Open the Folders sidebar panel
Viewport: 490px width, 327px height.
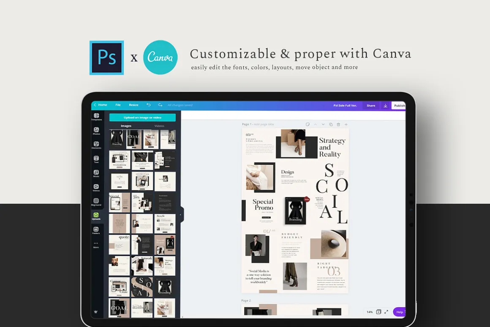click(x=96, y=230)
